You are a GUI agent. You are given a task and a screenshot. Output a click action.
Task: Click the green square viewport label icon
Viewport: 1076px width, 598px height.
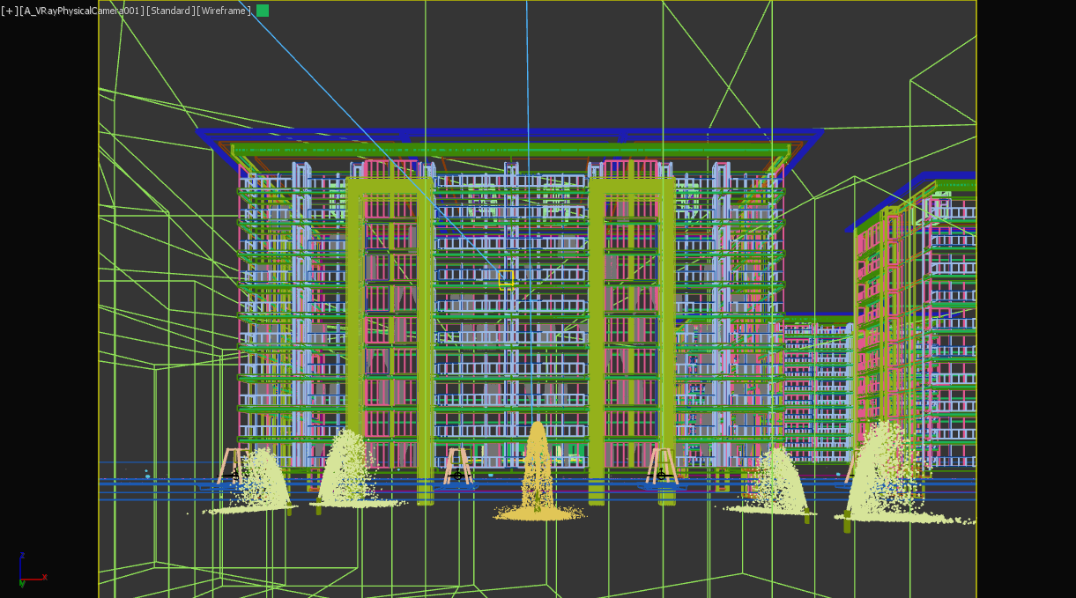pyautogui.click(x=263, y=11)
